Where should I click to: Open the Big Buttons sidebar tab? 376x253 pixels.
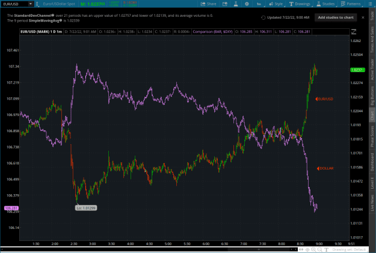coord(372,96)
